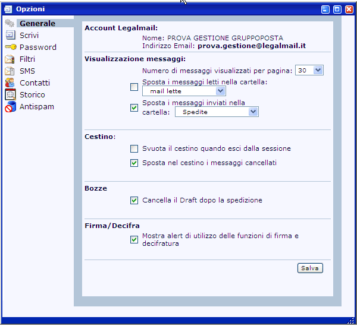Disable the signature alert checkbox
The width and height of the screenshot is (357, 326).
134,240
